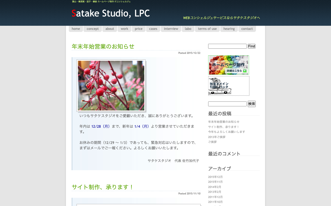This screenshot has height=206, width=331.
Task: Open the contact navigation tab
Action: coord(247,29)
